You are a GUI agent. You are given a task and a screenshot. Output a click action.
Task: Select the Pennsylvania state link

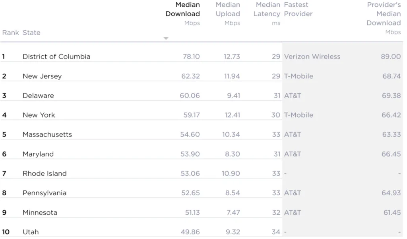(x=45, y=193)
